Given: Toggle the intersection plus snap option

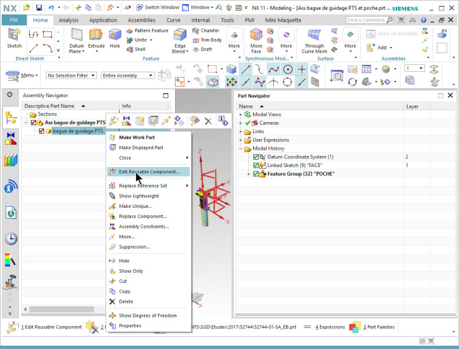Looking at the screenshot, I should pos(302,69).
